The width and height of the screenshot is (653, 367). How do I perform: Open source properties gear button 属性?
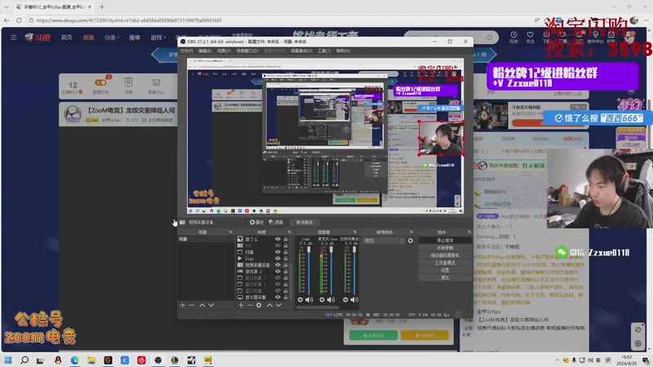(x=256, y=222)
